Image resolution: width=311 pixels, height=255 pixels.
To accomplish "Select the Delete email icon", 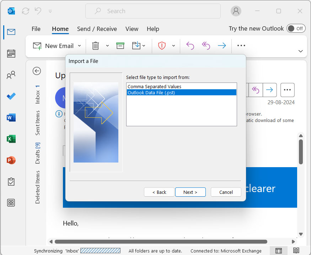I will [x=95, y=46].
